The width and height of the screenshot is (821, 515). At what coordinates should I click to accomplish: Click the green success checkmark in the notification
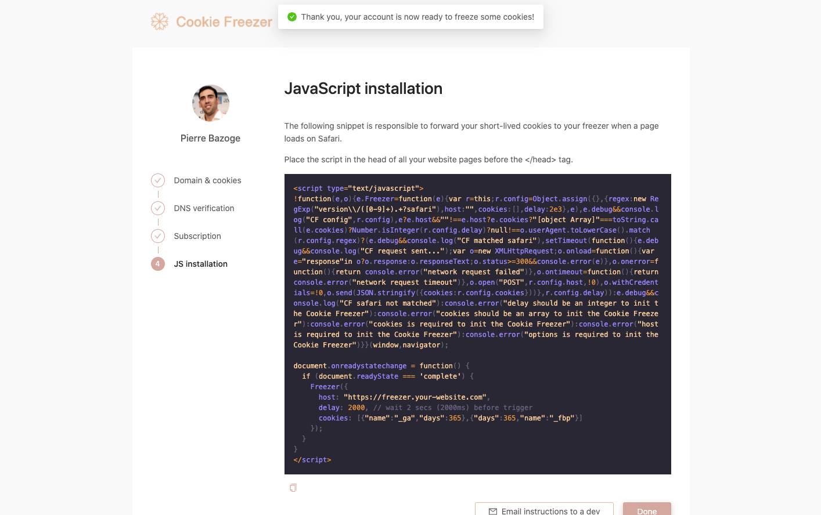coord(292,17)
